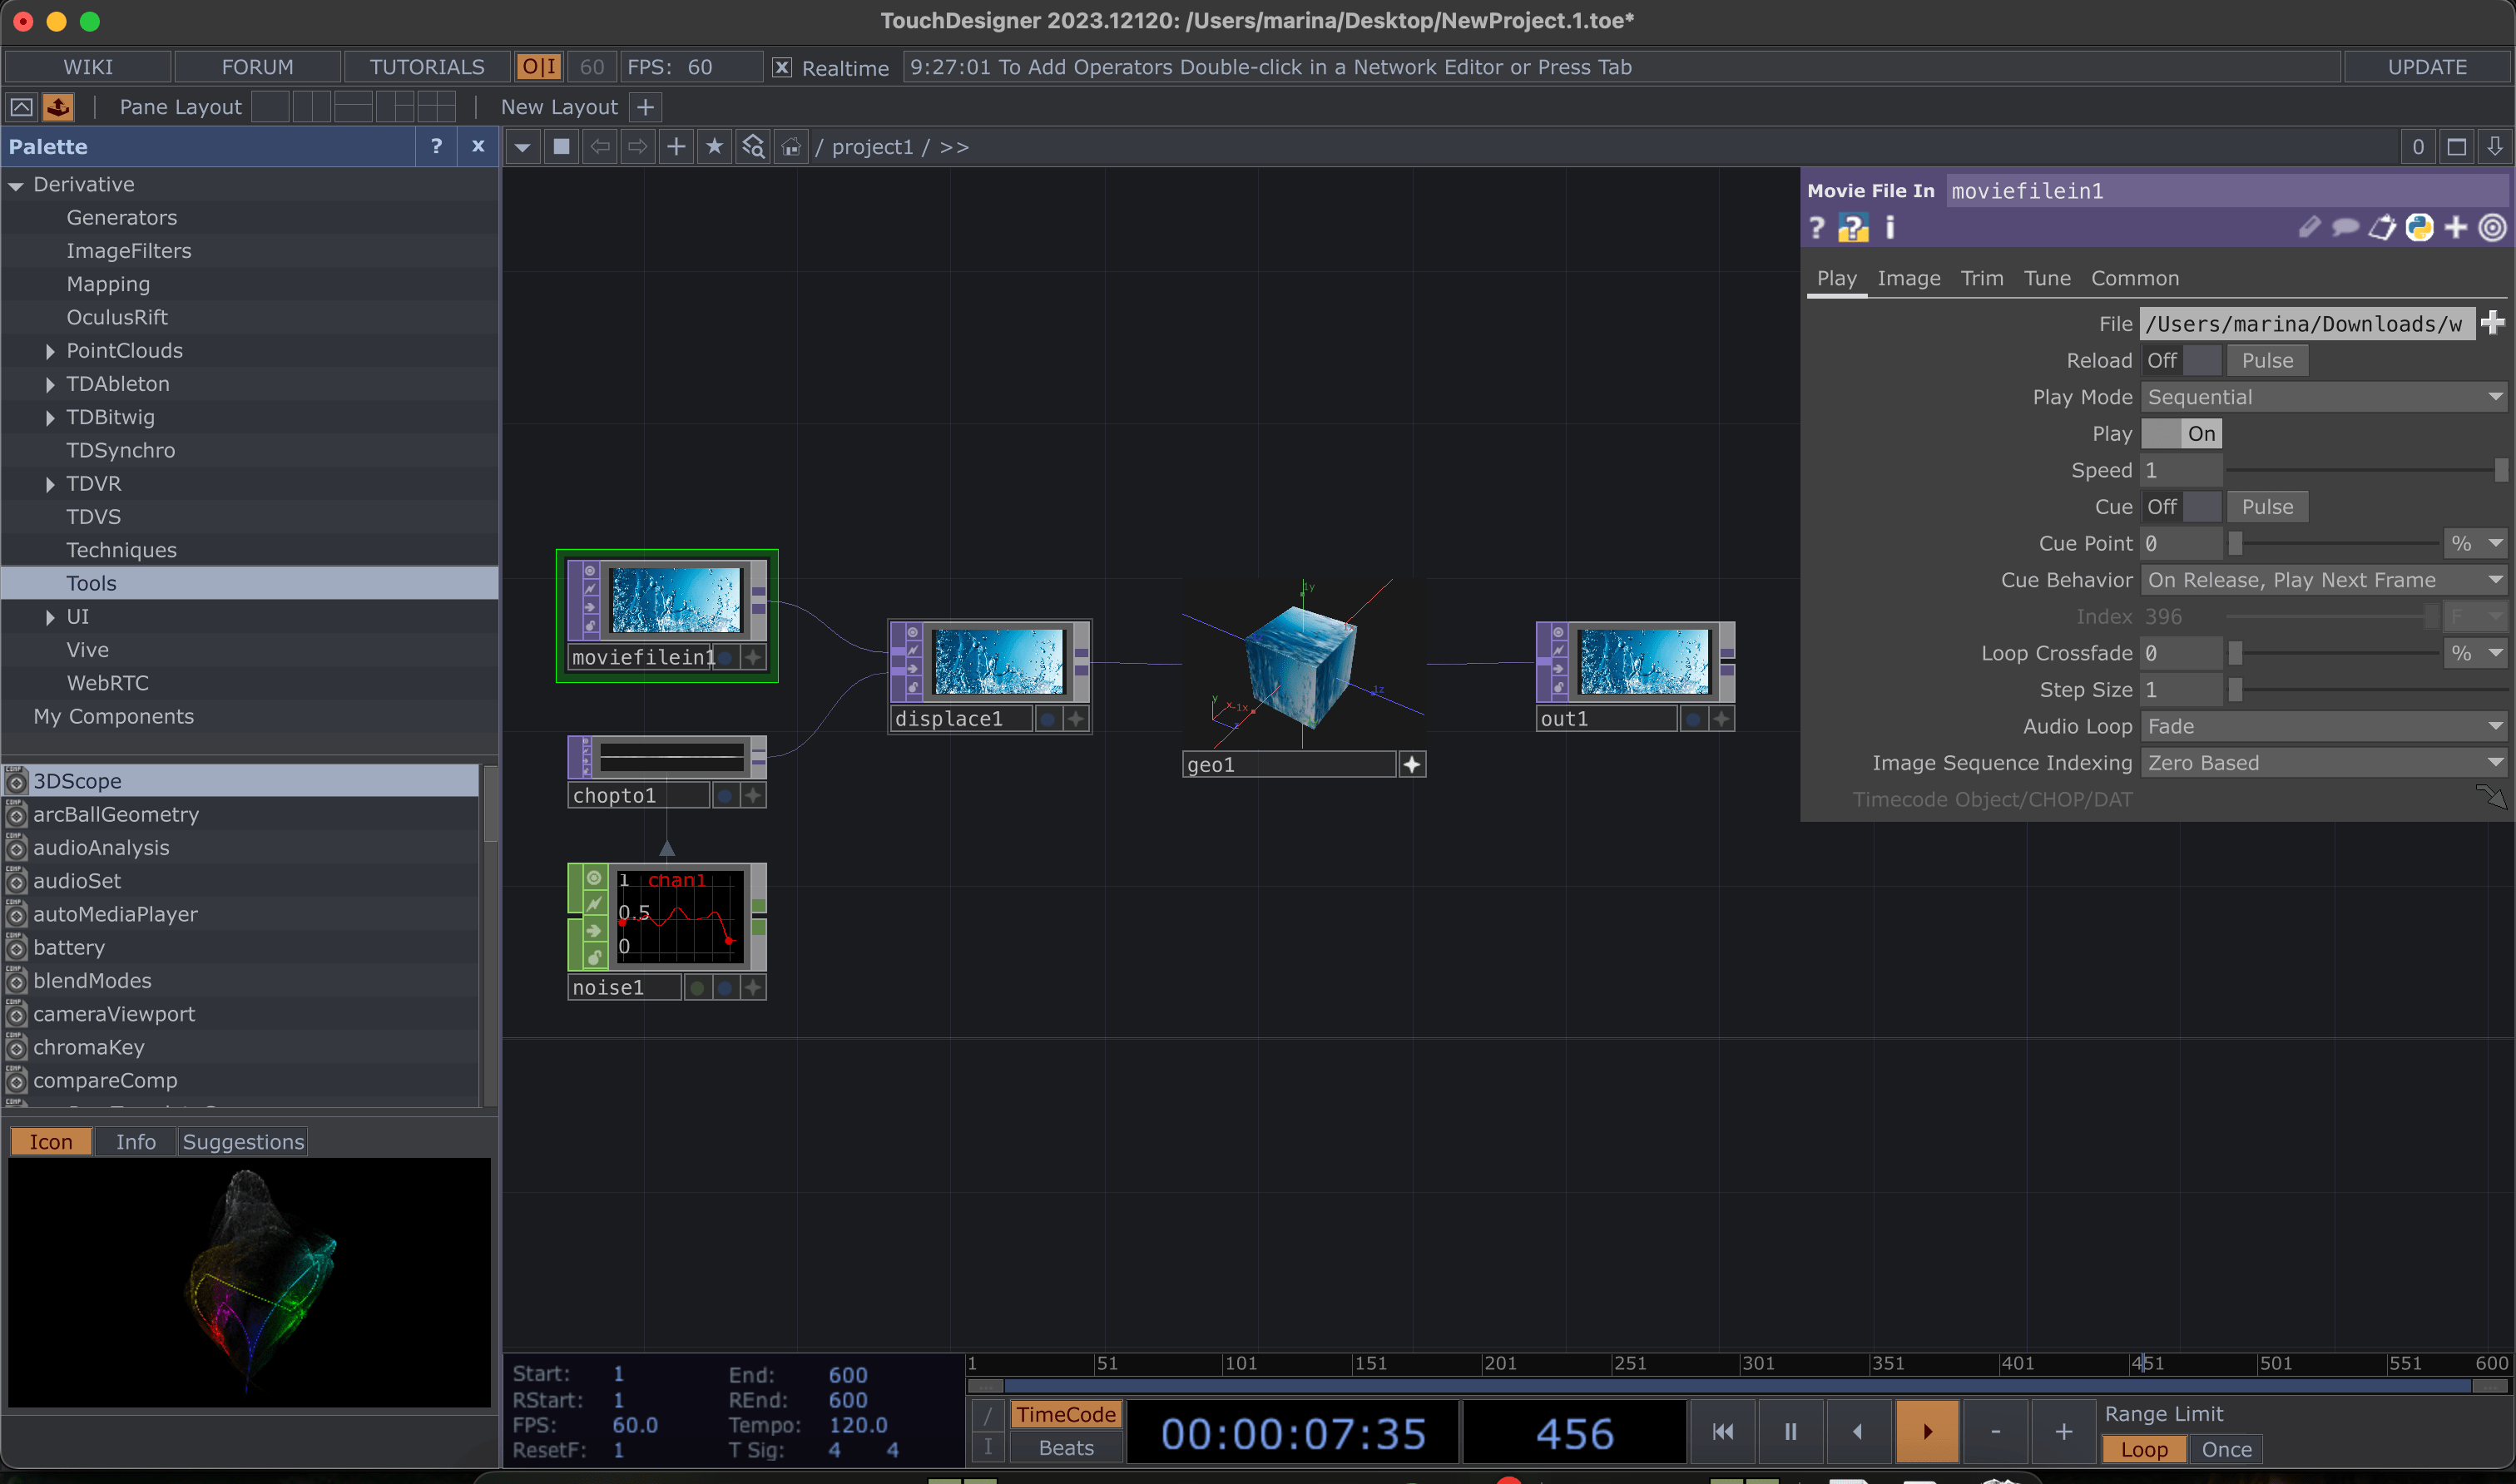Click the palette browser icon in top toolbar
The width and height of the screenshot is (2516, 1484).
pyautogui.click(x=58, y=107)
